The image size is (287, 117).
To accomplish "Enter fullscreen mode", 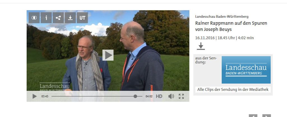I will pyautogui.click(x=181, y=96).
